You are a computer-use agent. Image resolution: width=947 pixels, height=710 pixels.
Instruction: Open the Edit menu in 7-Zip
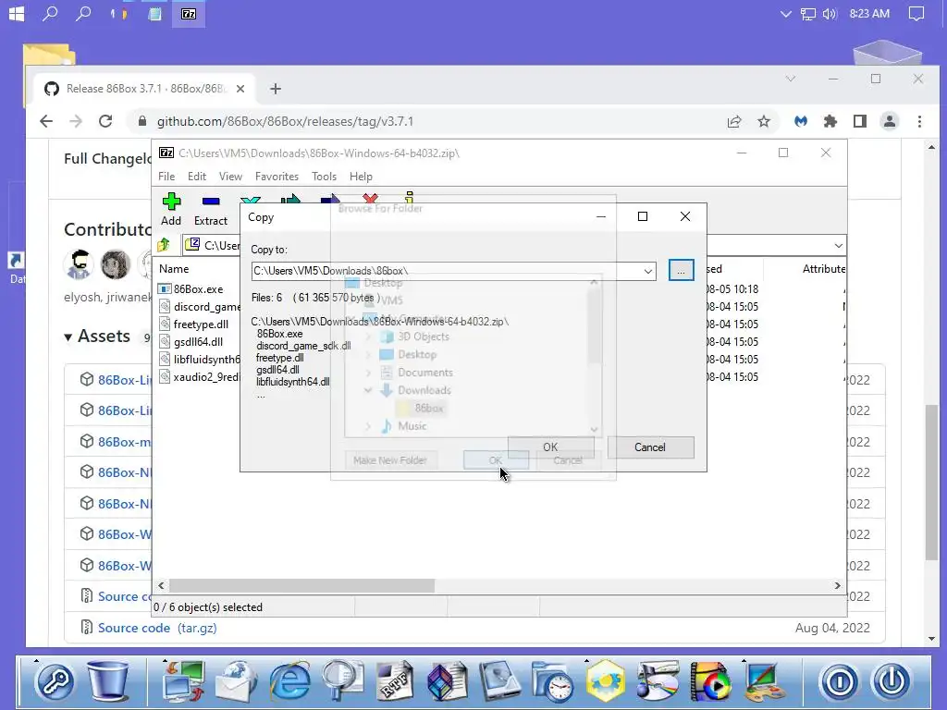tap(197, 177)
